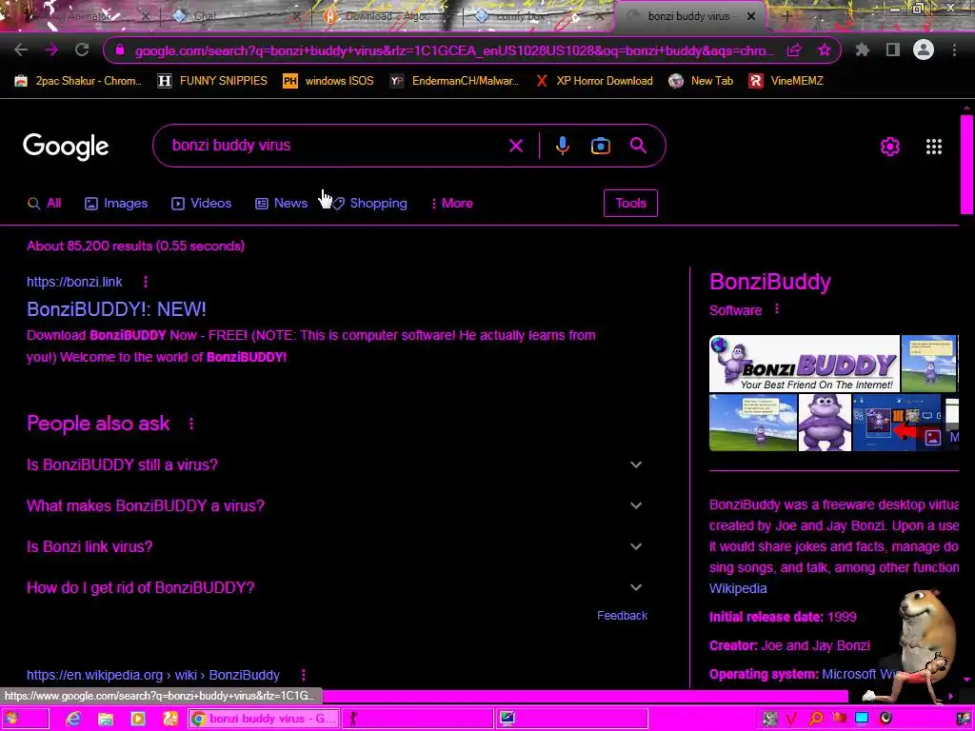Viewport: 975px width, 731px height.
Task: Switch to the Images tab
Action: 116,204
